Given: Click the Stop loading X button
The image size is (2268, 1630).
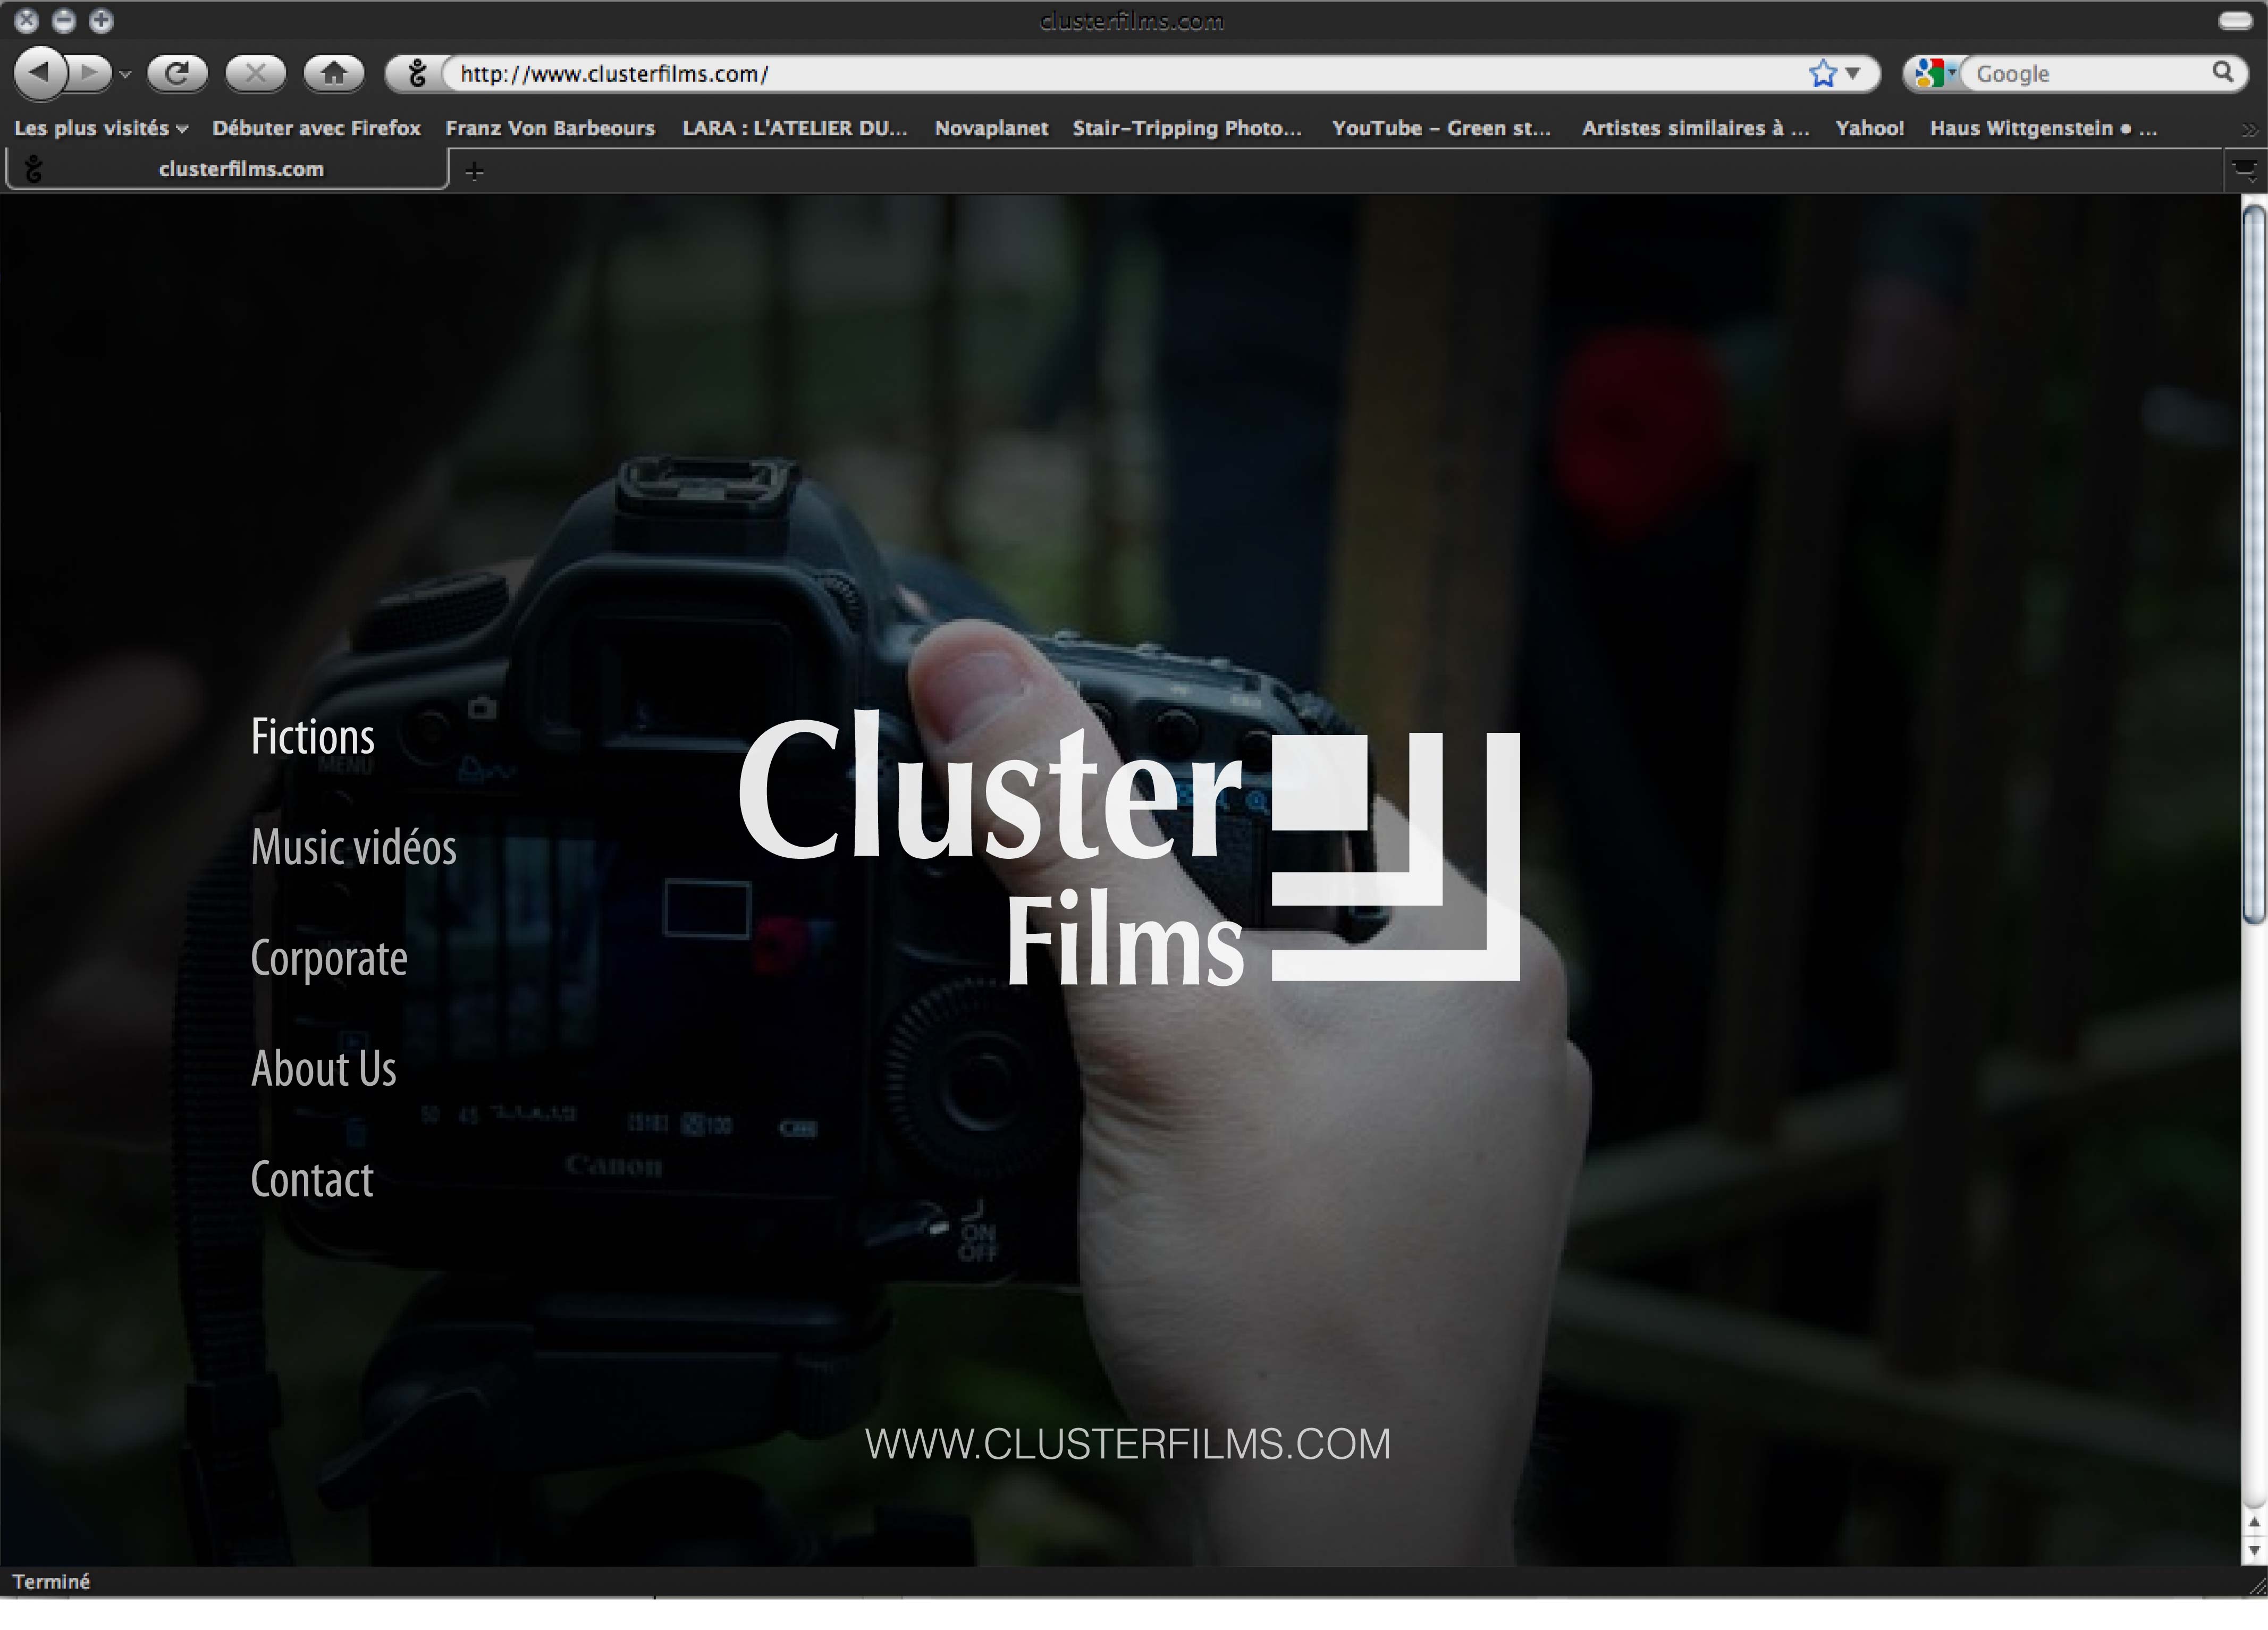Looking at the screenshot, I should [x=255, y=73].
